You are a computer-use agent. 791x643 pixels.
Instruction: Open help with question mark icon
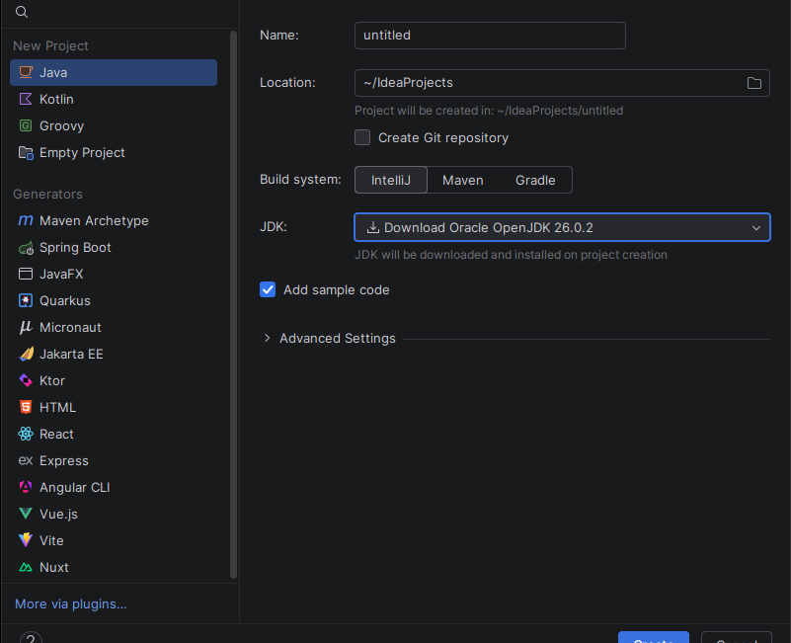[31, 638]
